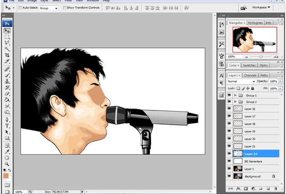Switch to the Histogram tab
286x194 pixels.
tap(255, 23)
